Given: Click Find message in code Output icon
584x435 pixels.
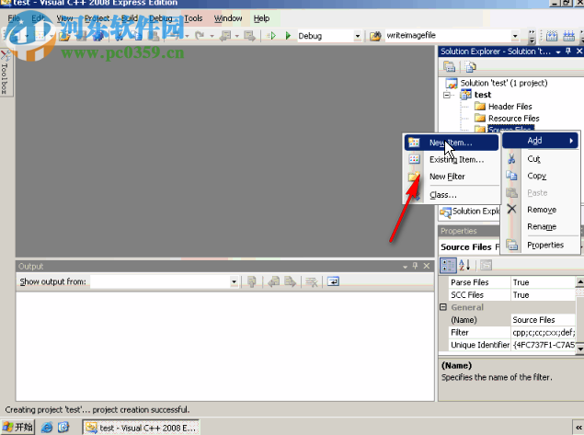Looking at the screenshot, I should click(x=252, y=282).
